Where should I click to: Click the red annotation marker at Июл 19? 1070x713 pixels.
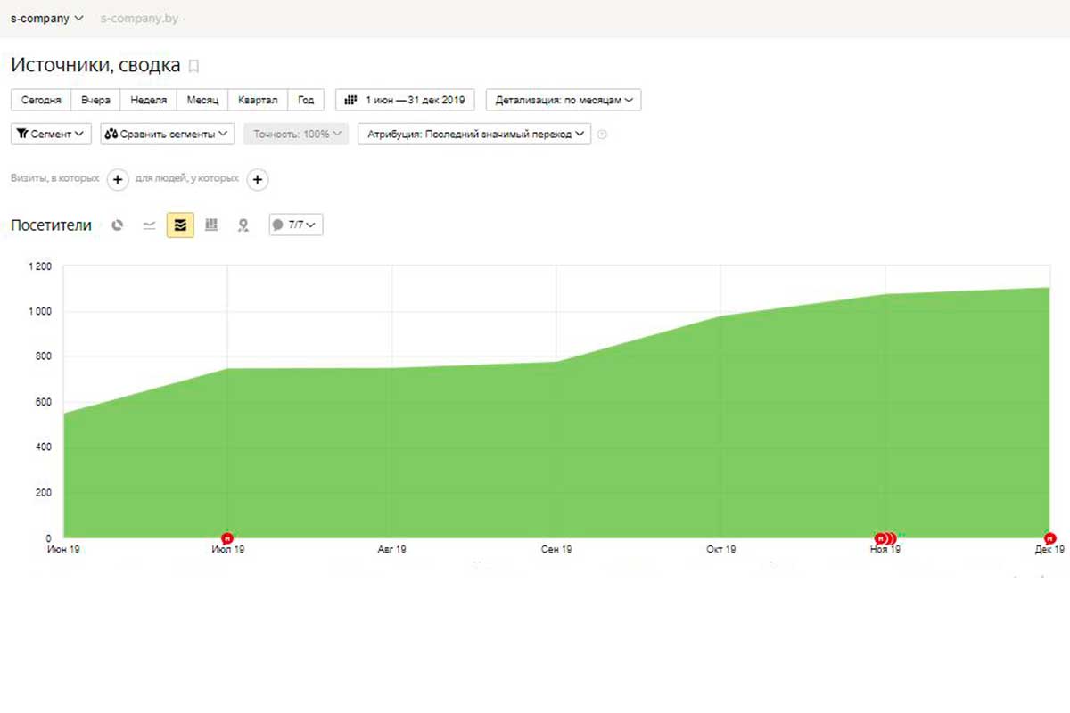[227, 538]
